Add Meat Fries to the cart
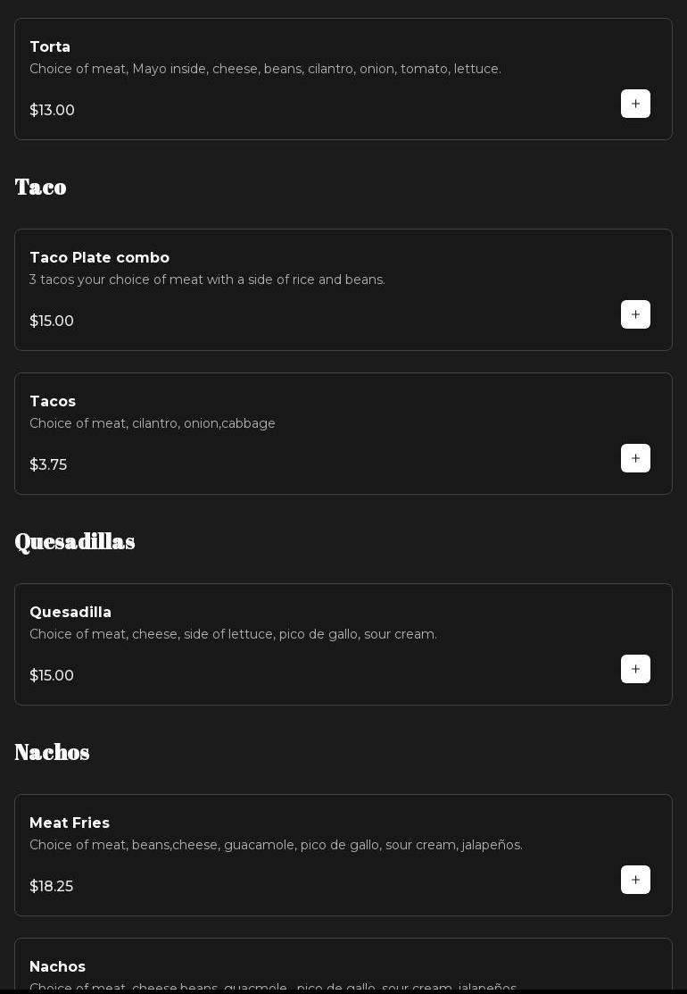The image size is (687, 994). coord(635,880)
